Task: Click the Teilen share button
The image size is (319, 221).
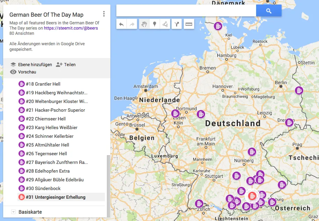Action: (66, 64)
